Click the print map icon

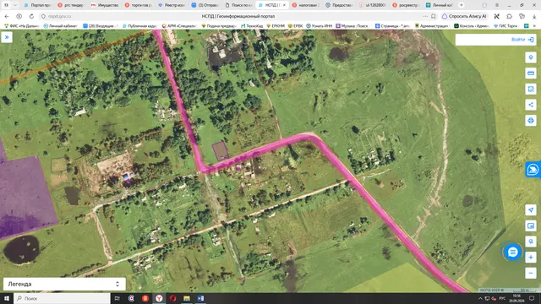(531, 120)
